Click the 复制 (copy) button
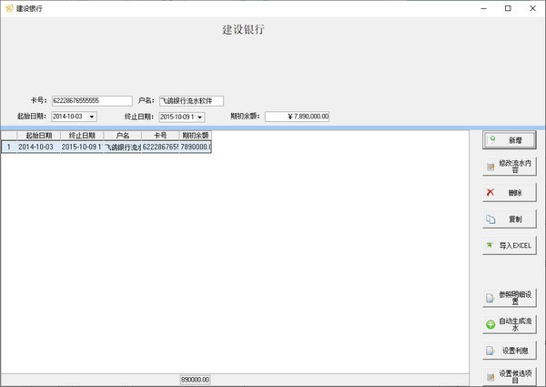This screenshot has height=387, width=546. pos(509,219)
